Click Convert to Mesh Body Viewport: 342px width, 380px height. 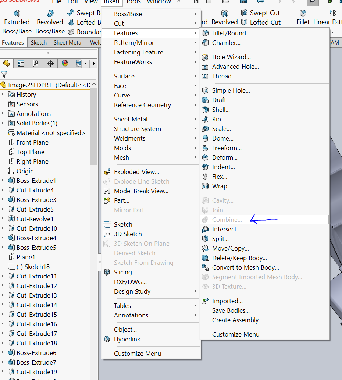point(264,267)
